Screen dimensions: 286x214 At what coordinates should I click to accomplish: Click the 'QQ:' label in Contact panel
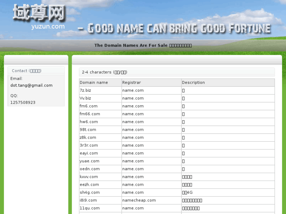(x=14, y=96)
